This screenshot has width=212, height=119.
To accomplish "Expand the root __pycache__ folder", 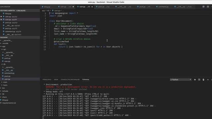I will (7, 40).
